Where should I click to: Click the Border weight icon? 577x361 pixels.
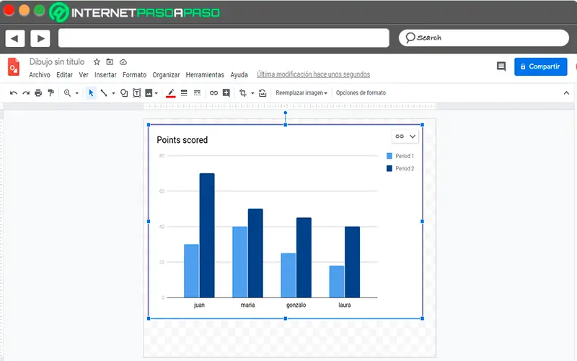(x=184, y=93)
